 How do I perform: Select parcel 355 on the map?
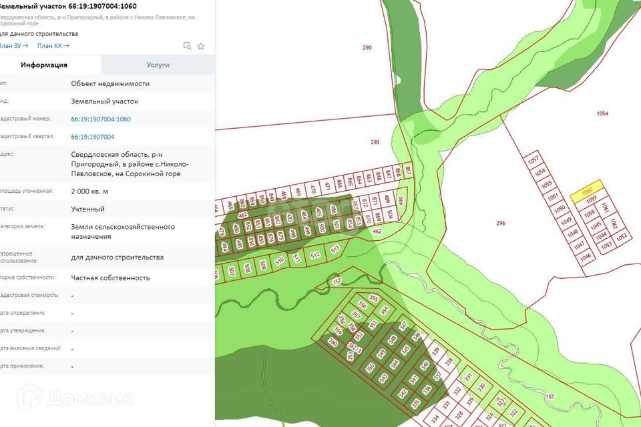373,299
